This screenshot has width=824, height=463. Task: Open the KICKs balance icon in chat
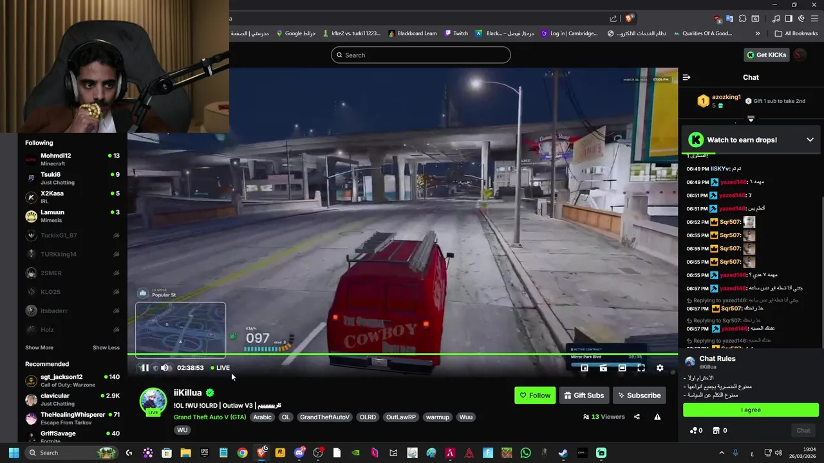point(696,430)
